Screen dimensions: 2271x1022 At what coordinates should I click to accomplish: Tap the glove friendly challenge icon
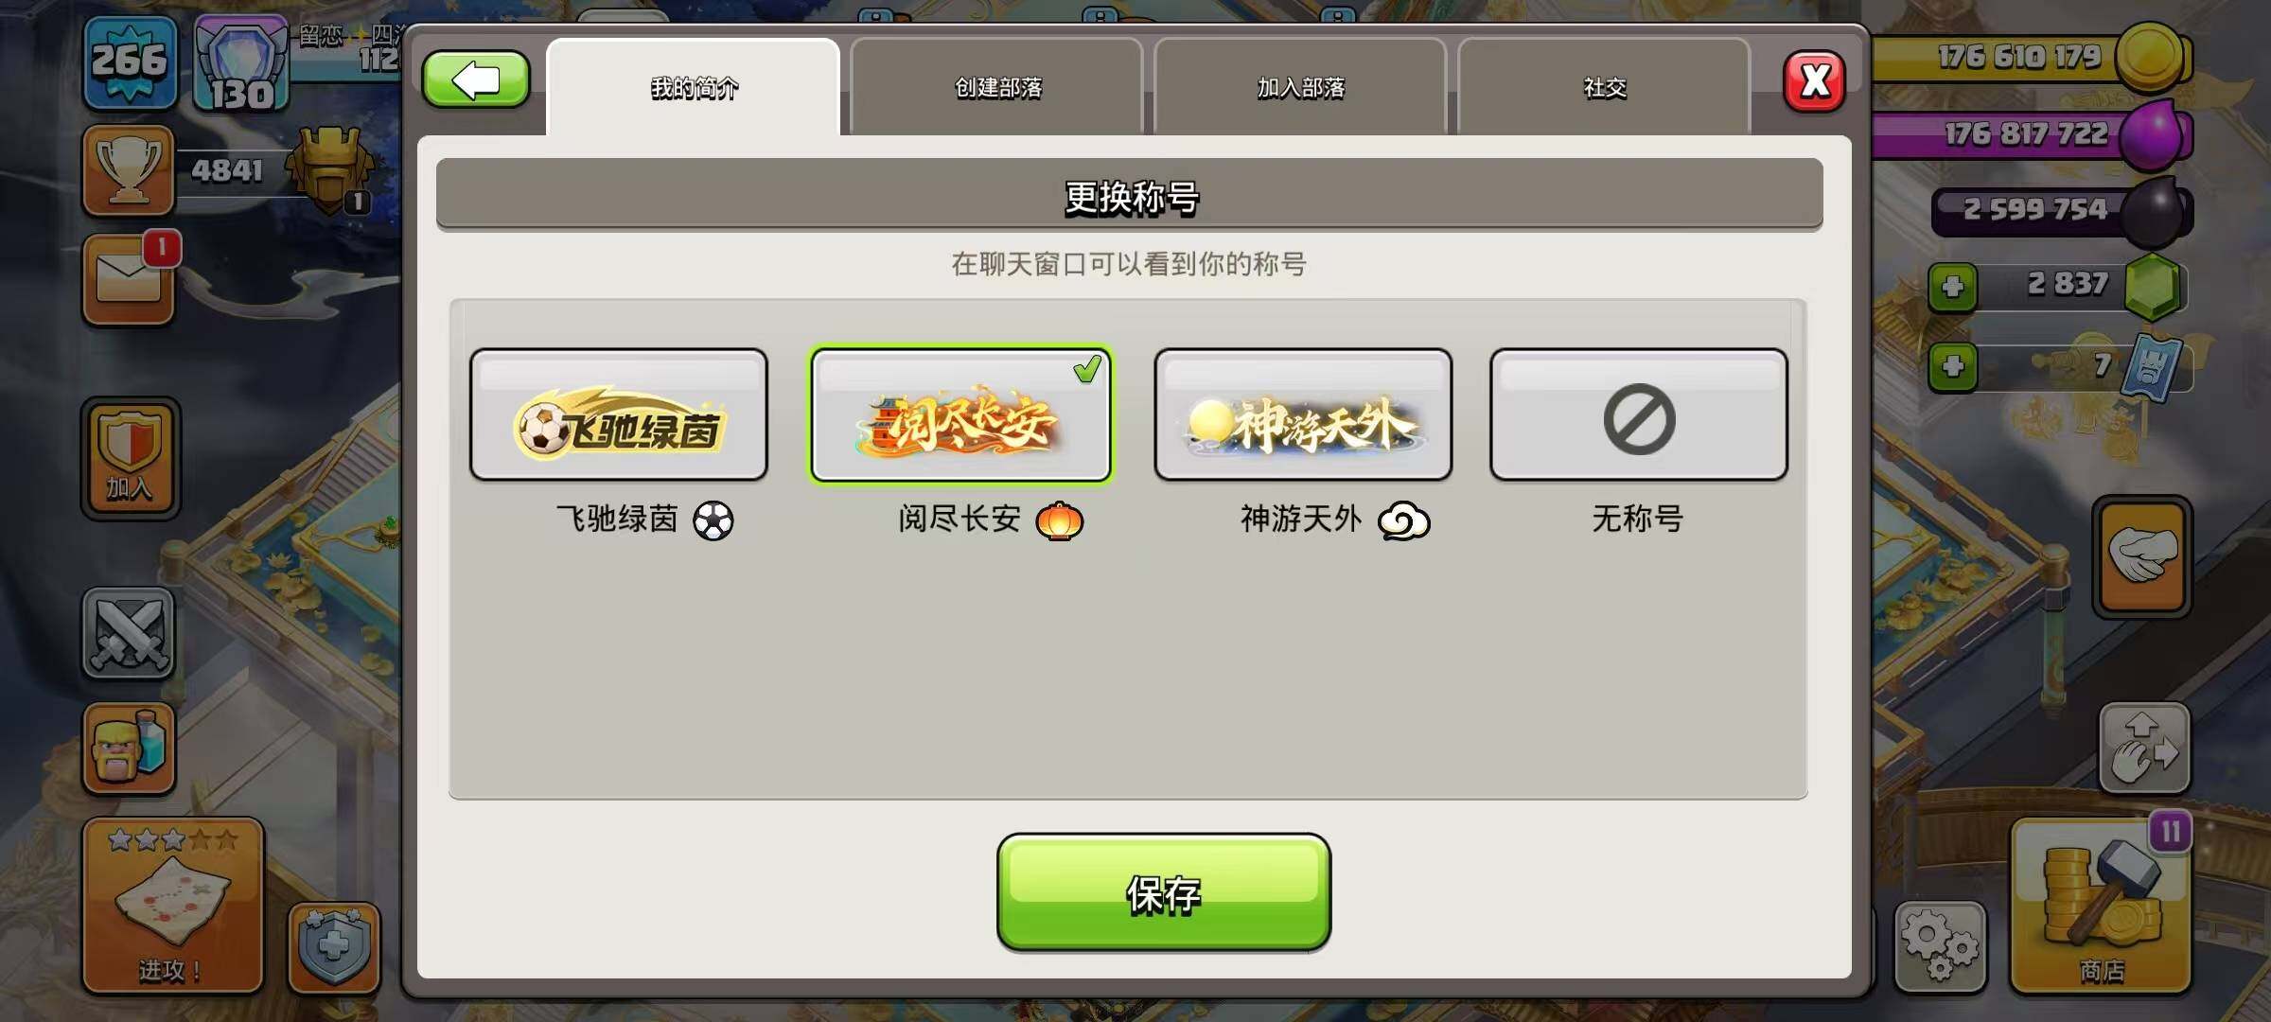pos(2141,556)
